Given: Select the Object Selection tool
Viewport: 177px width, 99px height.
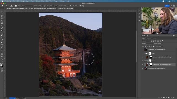Looking at the screenshot, I should pos(2,18).
